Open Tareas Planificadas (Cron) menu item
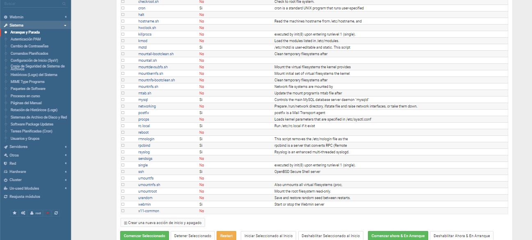This screenshot has height=240, width=532. [31, 131]
